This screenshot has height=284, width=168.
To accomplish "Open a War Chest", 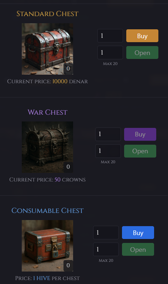I will click(x=140, y=151).
